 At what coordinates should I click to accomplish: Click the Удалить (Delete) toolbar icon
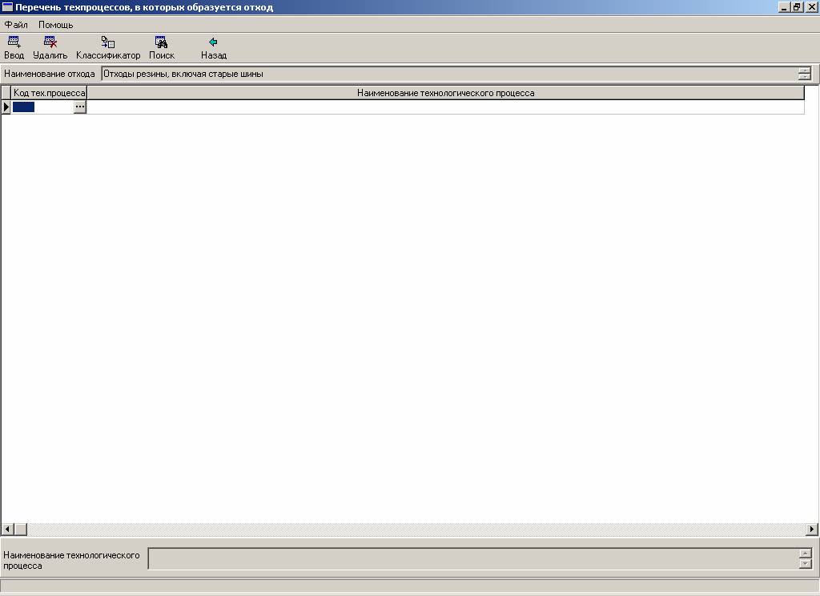tap(50, 42)
